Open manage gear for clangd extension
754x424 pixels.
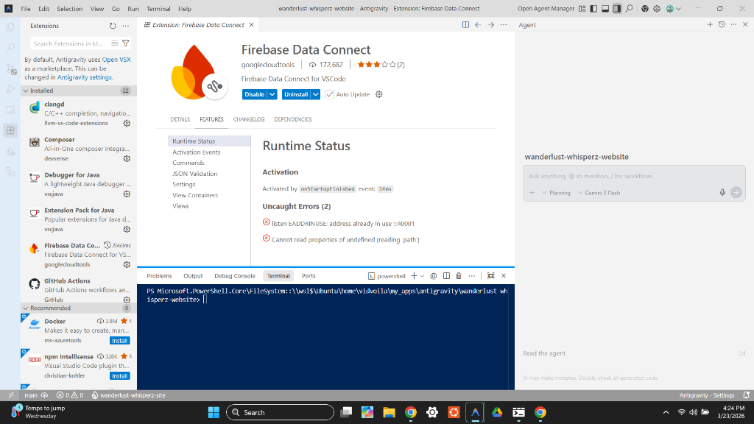click(127, 123)
